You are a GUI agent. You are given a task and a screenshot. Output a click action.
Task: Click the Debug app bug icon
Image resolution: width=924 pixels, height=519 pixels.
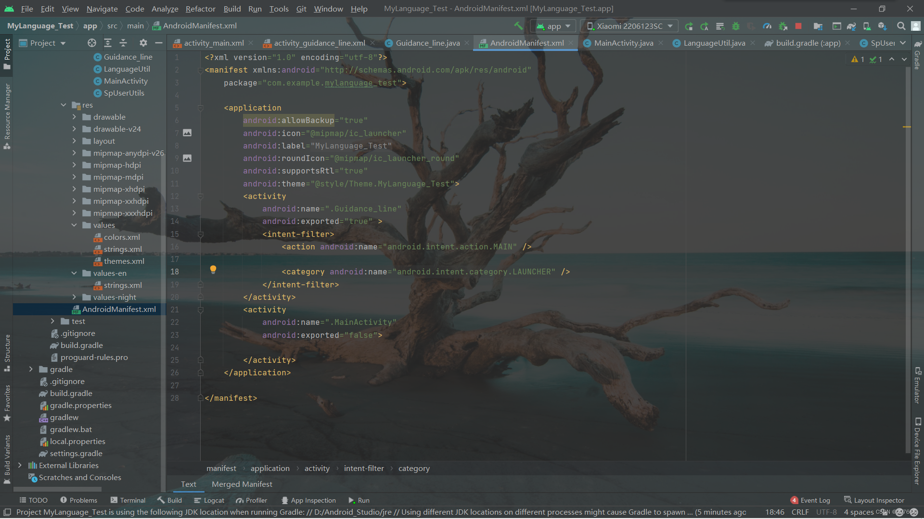click(x=735, y=26)
